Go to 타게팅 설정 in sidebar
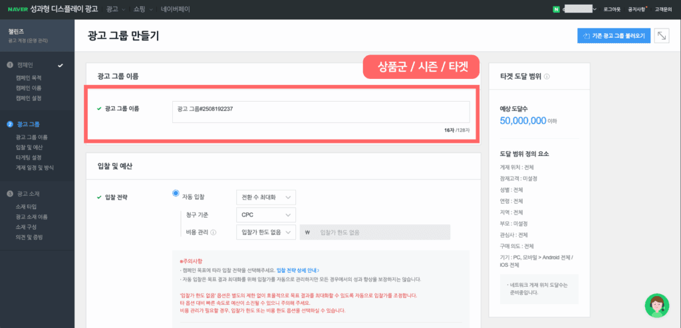 click(x=29, y=157)
